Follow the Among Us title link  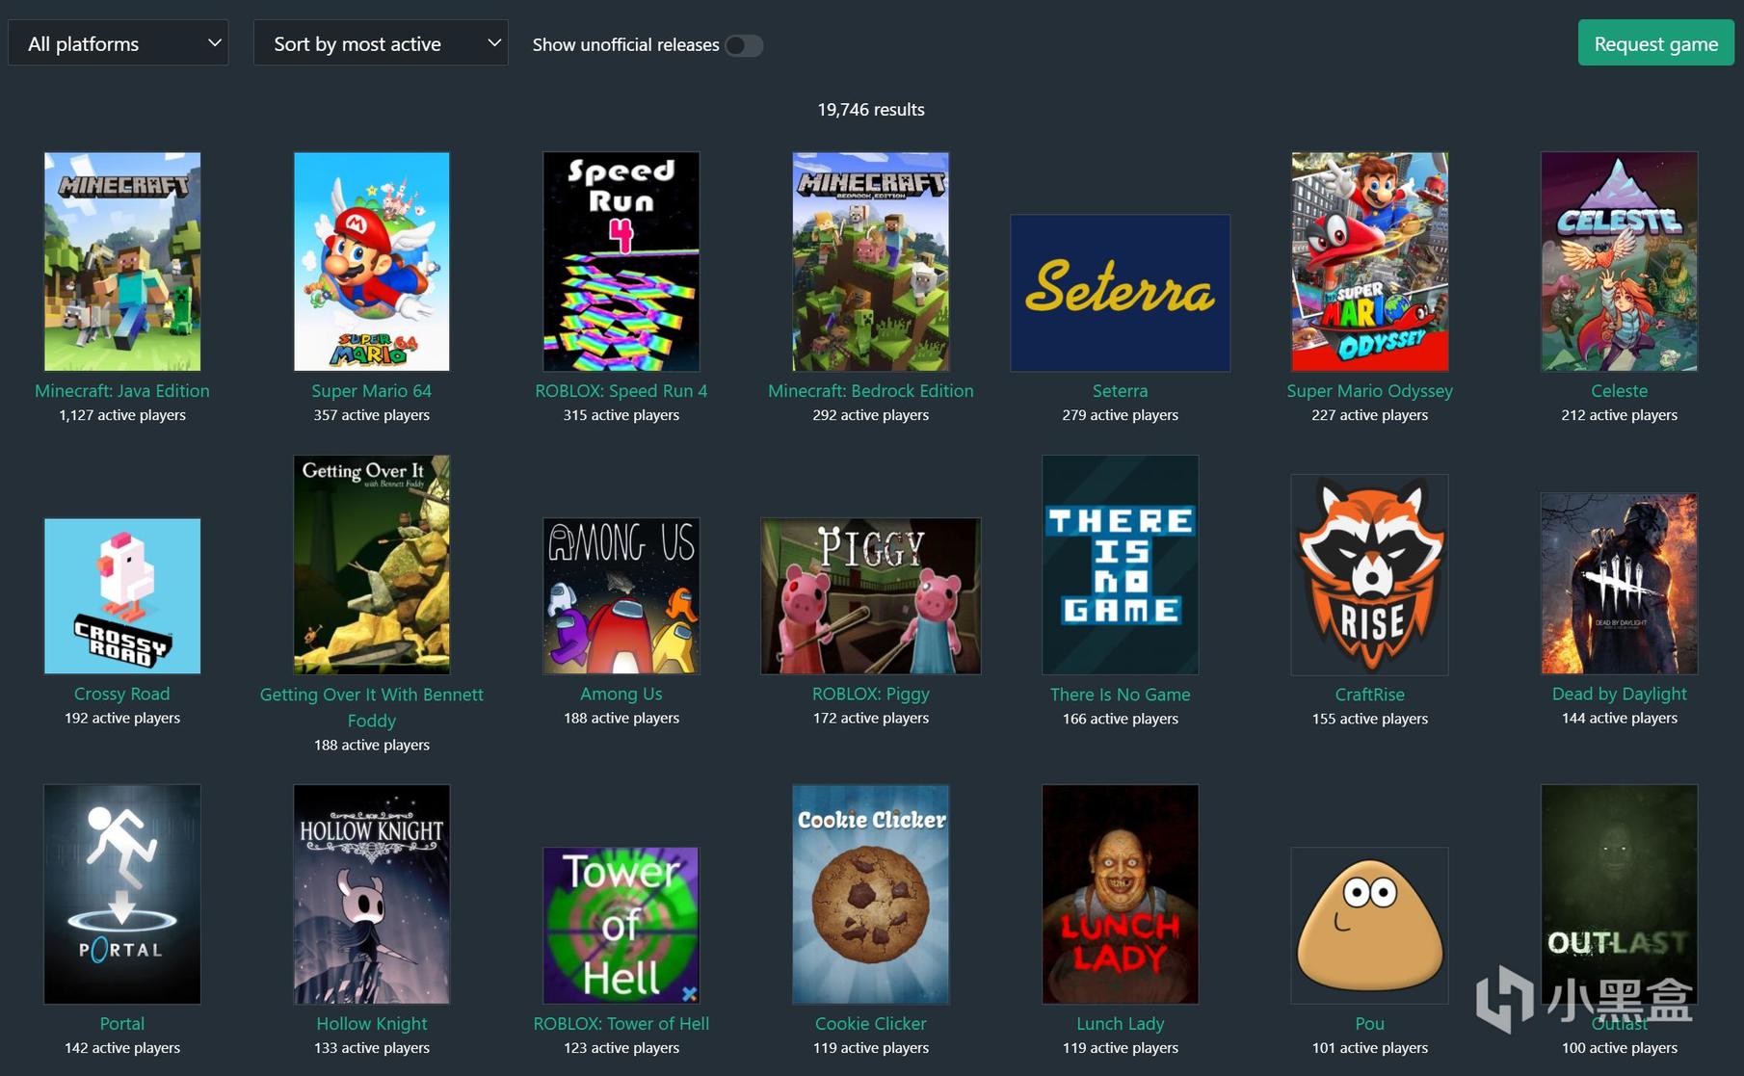click(621, 694)
